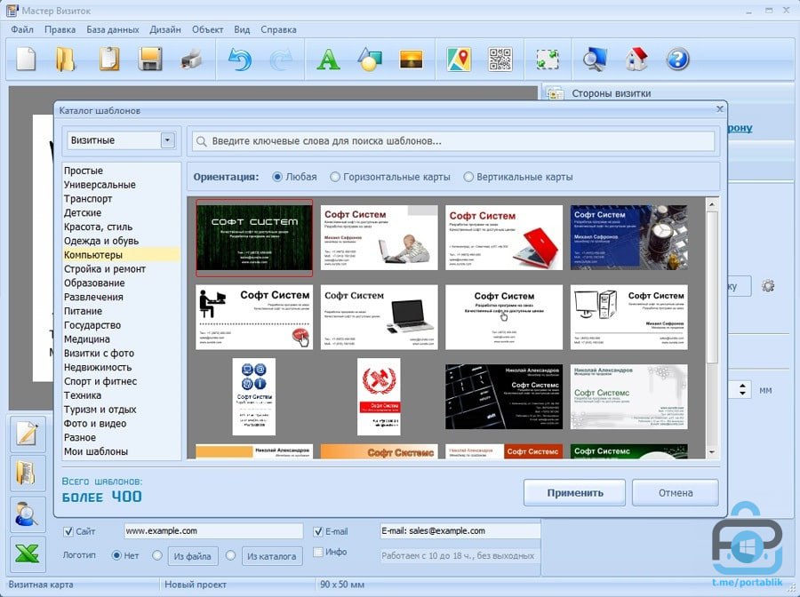Add text with green A icon
The image size is (800, 597).
click(x=328, y=60)
